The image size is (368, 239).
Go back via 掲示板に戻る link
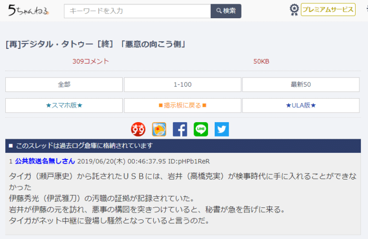183,105
